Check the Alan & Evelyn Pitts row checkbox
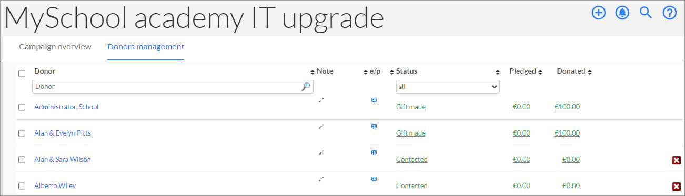685x196 pixels. point(22,133)
